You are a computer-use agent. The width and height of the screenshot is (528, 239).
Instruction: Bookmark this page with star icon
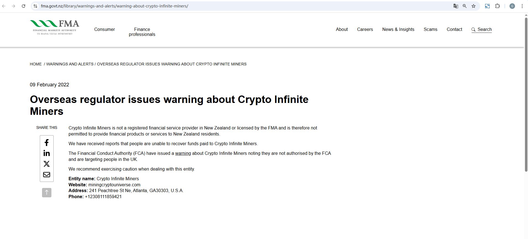point(474,6)
